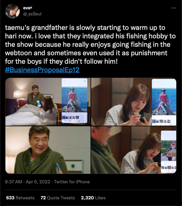The image size is (182, 206).
Task: Click the eve display name
Action: (x=28, y=8)
